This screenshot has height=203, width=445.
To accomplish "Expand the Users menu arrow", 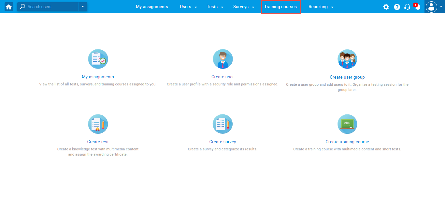I will (x=196, y=7).
